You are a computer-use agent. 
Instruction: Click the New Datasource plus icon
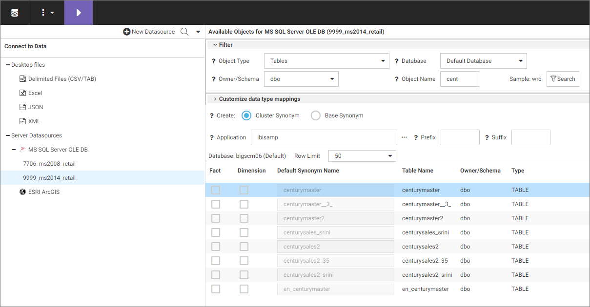[x=127, y=32]
